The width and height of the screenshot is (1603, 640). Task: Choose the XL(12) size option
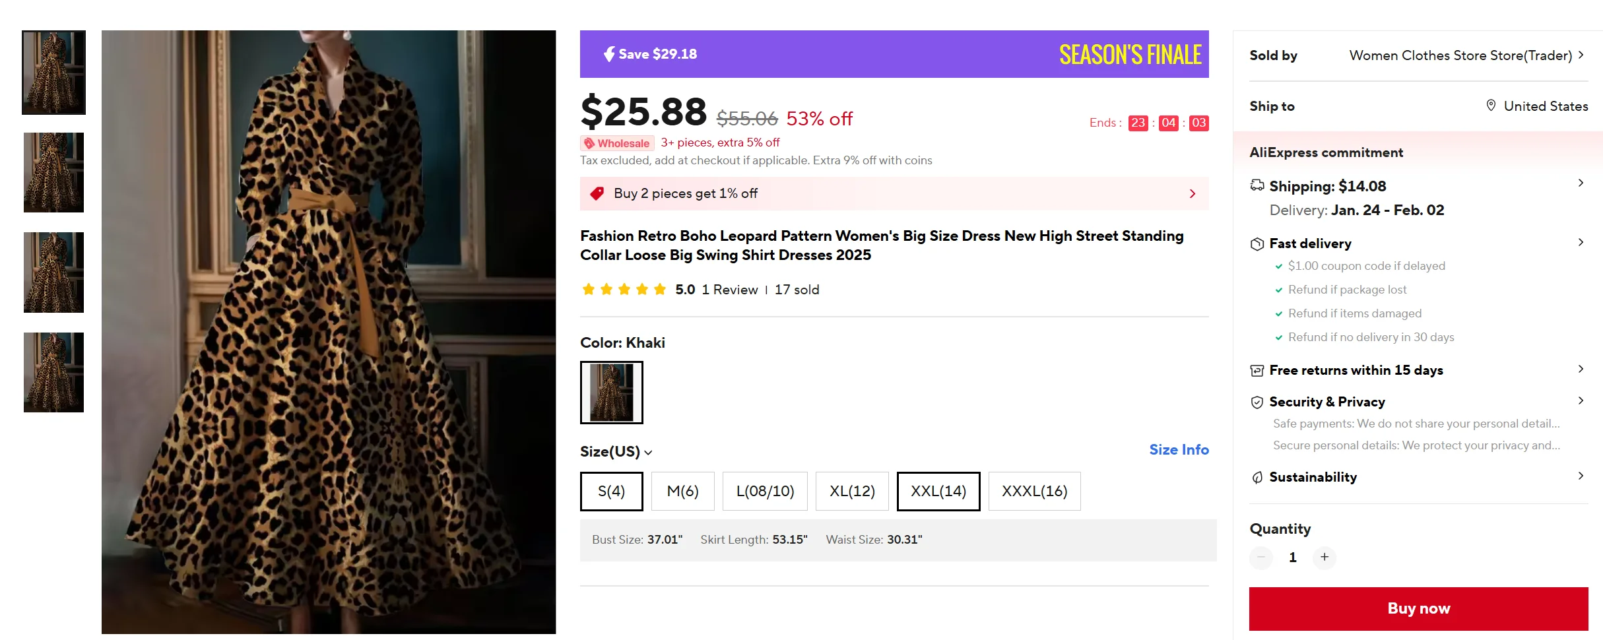[852, 492]
